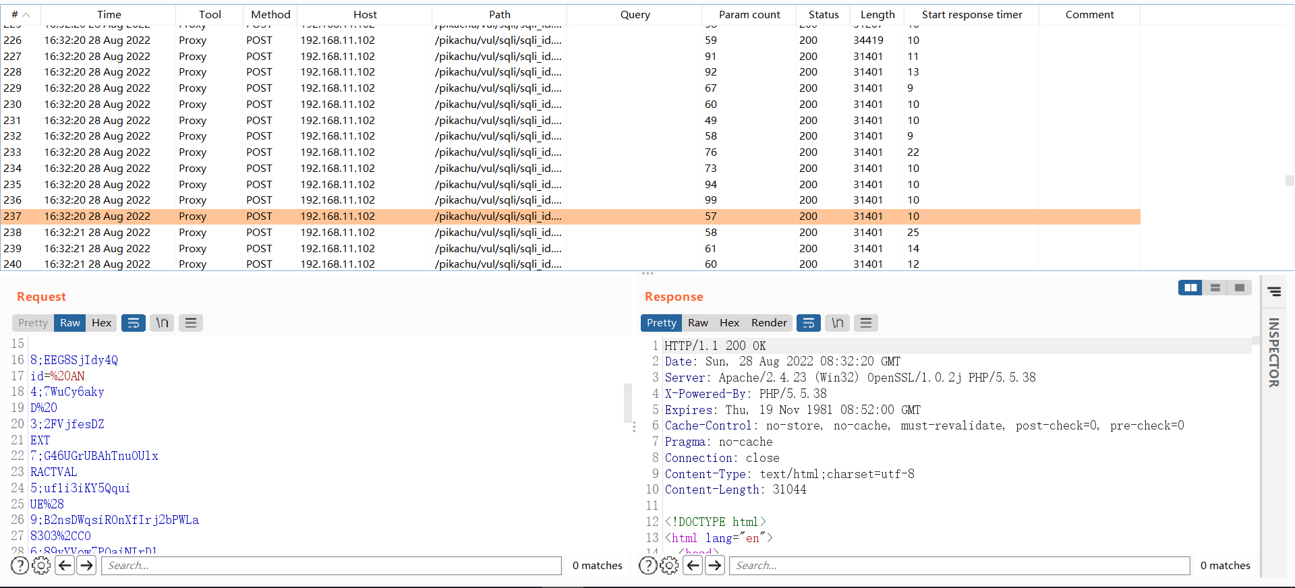Open Response panel hamburger options menu
Image resolution: width=1295 pixels, height=588 pixels.
point(866,323)
